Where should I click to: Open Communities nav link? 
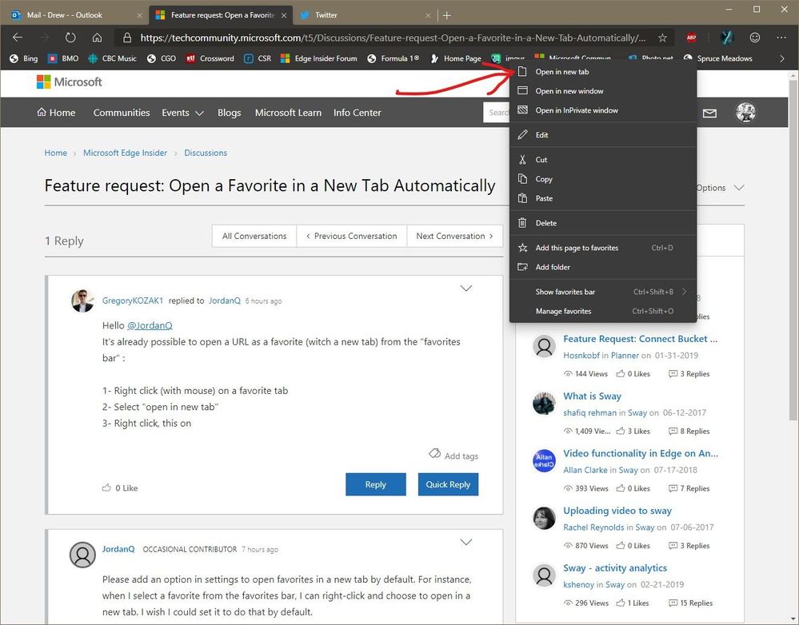coord(122,113)
